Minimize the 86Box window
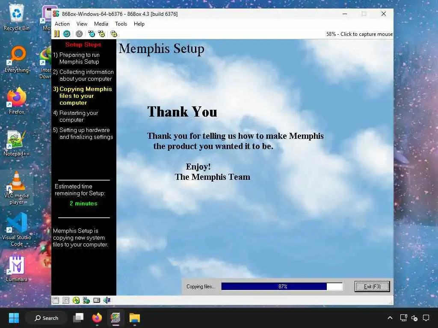The width and height of the screenshot is (438, 328). (345, 14)
